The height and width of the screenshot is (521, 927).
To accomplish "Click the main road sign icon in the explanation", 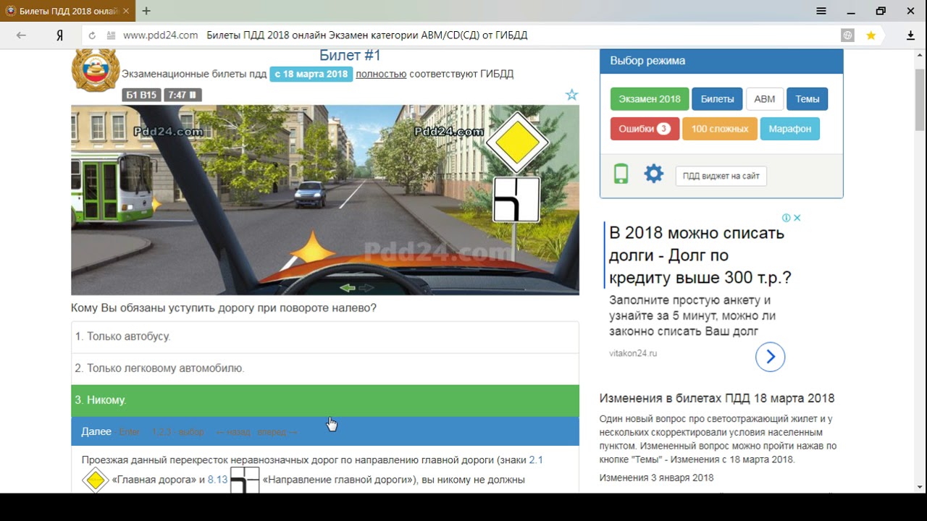I will tap(96, 480).
